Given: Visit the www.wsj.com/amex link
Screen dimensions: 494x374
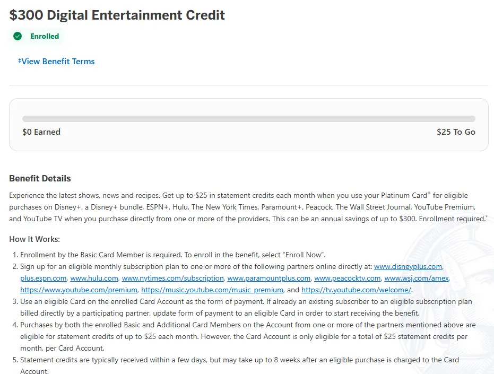Looking at the screenshot, I should click(x=417, y=278).
